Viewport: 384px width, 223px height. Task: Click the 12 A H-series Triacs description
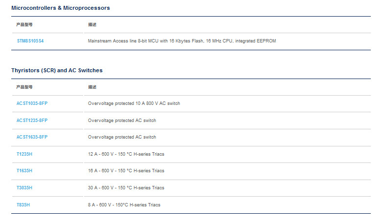click(x=126, y=154)
